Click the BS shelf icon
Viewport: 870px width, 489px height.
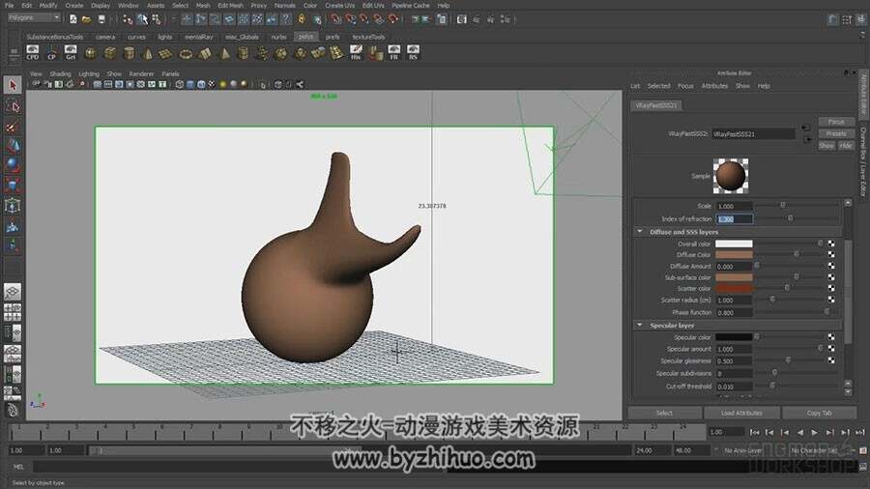coord(413,53)
